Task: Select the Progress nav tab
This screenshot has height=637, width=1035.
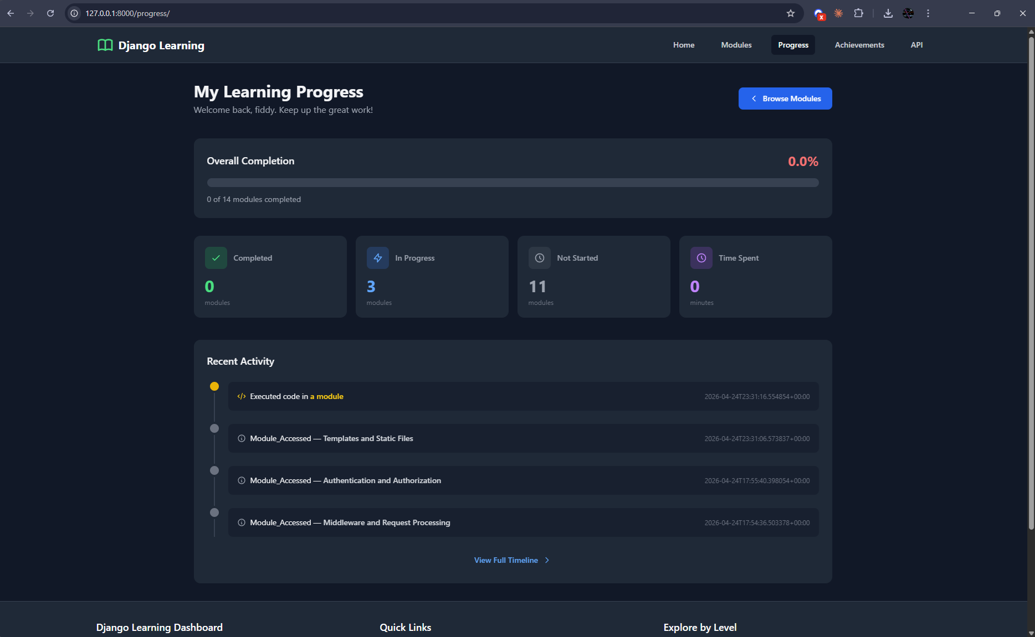Action: click(793, 45)
